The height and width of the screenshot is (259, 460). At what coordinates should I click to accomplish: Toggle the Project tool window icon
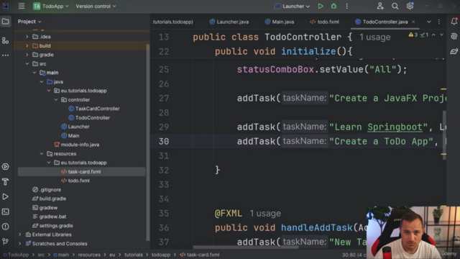(5, 22)
